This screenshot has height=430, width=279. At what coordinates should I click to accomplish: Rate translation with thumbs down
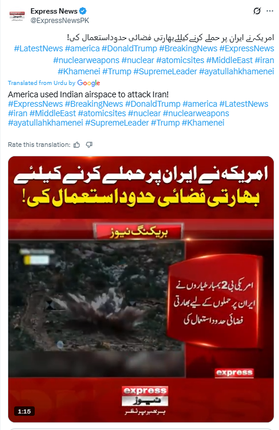(x=89, y=145)
